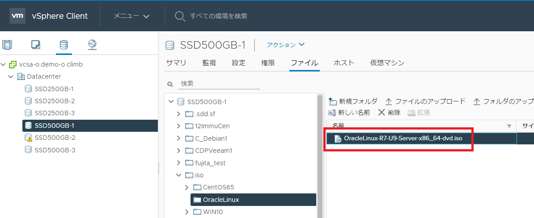Click the 新しい名前 rename icon
Image resolution: width=534 pixels, height=218 pixels.
(332, 113)
